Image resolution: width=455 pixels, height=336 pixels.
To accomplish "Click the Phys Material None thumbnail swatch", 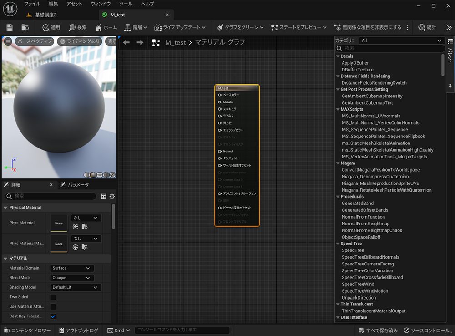I will coord(59,223).
